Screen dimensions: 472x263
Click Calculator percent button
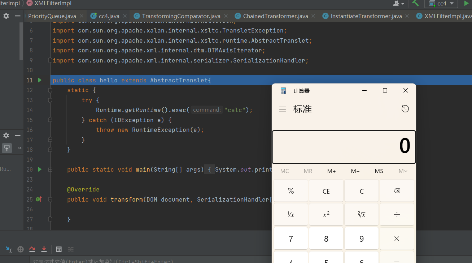click(x=291, y=191)
